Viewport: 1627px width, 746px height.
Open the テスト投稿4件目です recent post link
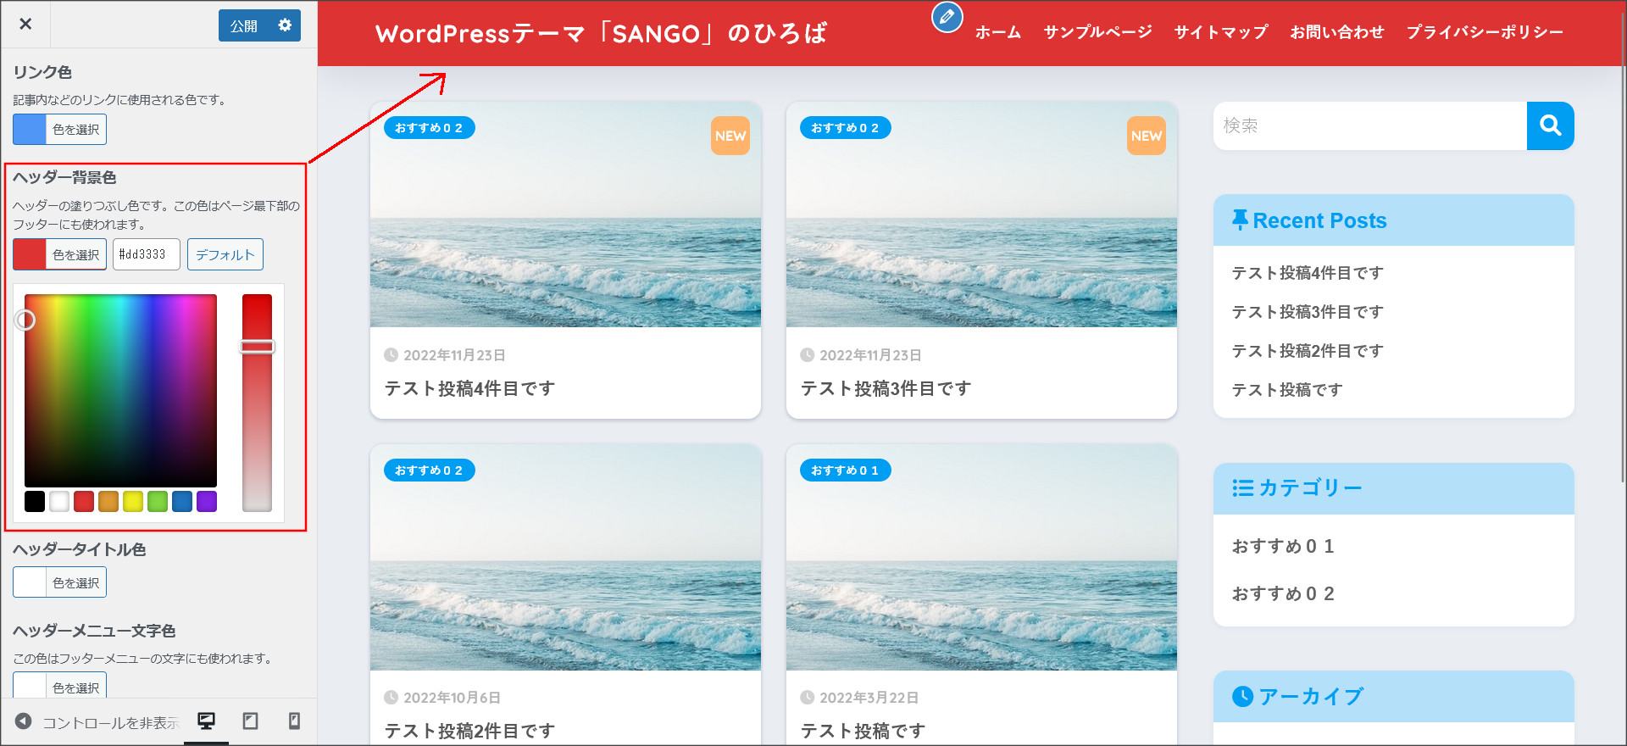[1307, 273]
